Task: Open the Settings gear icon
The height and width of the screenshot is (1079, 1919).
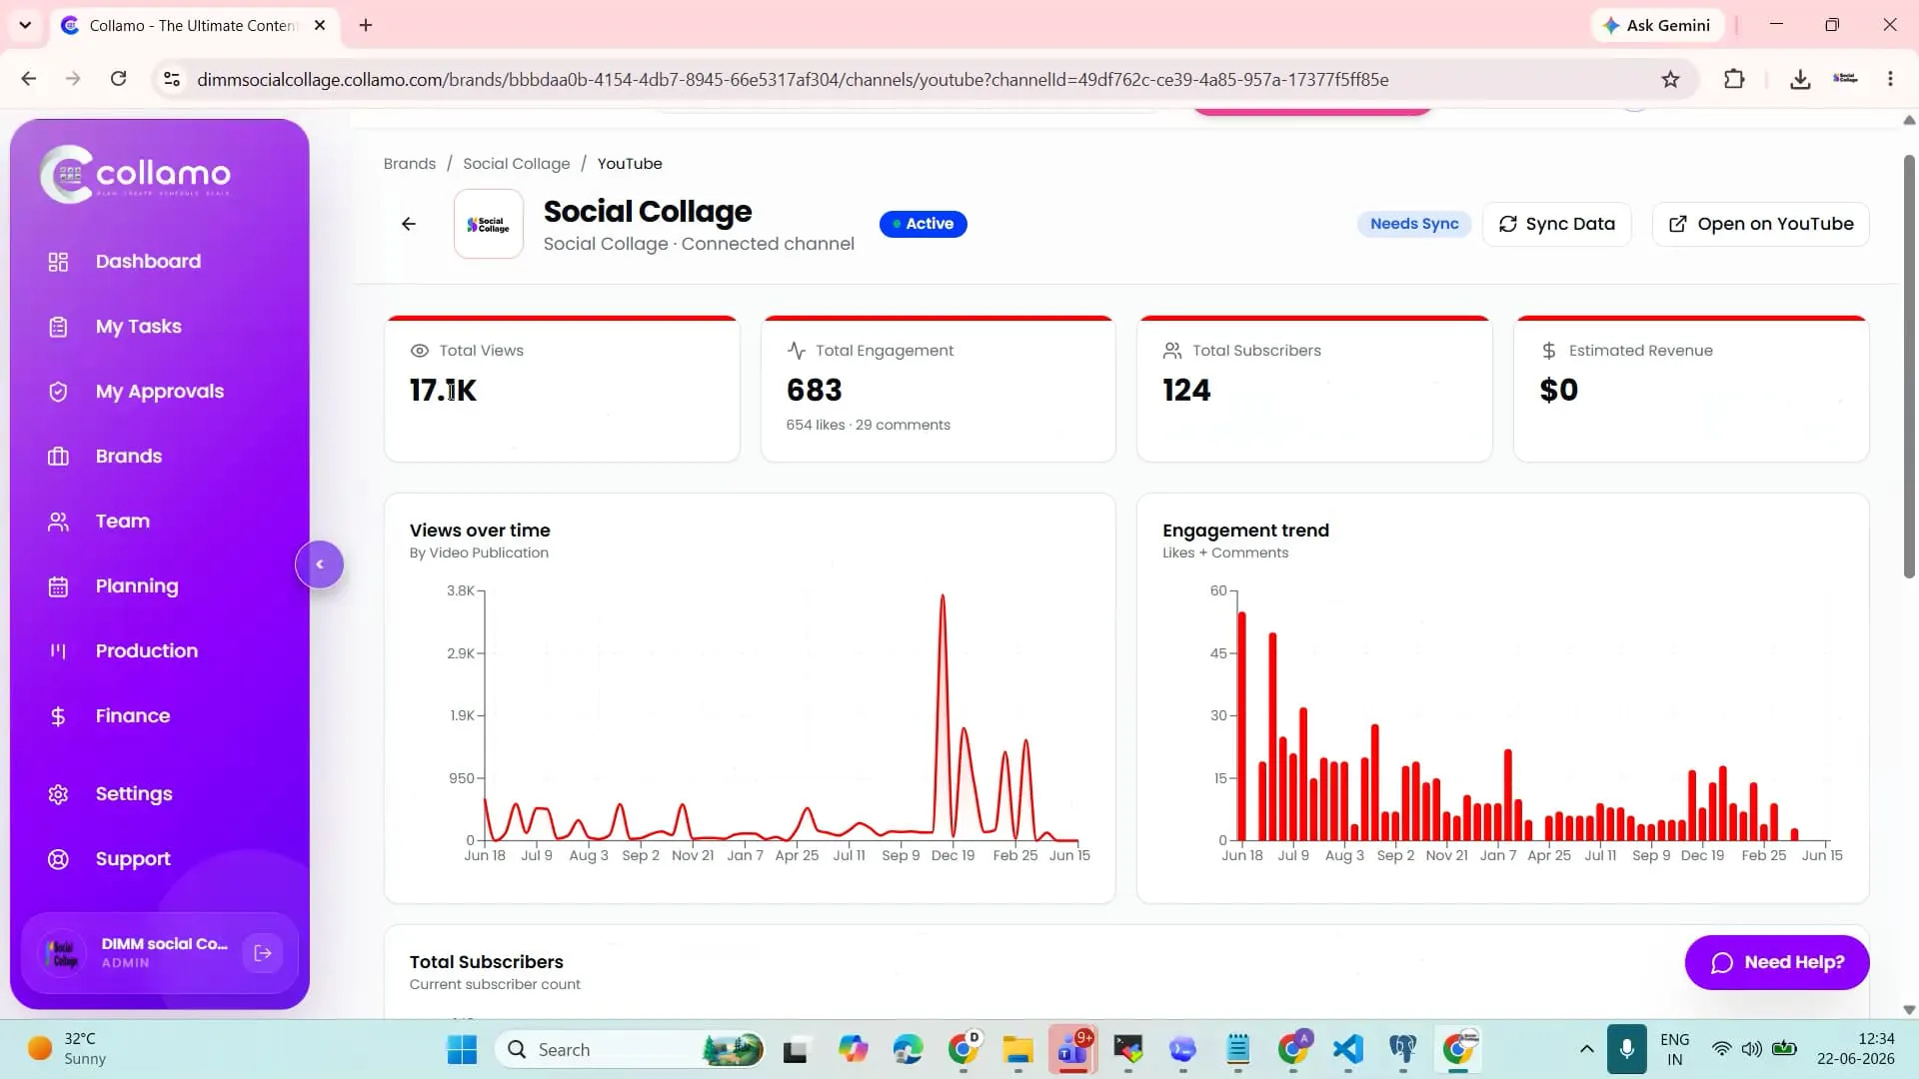Action: point(58,794)
